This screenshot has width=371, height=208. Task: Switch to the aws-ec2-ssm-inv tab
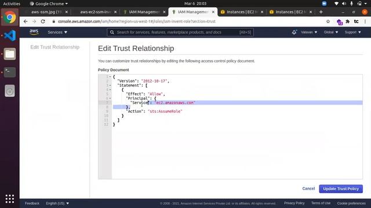pyautogui.click(x=94, y=12)
